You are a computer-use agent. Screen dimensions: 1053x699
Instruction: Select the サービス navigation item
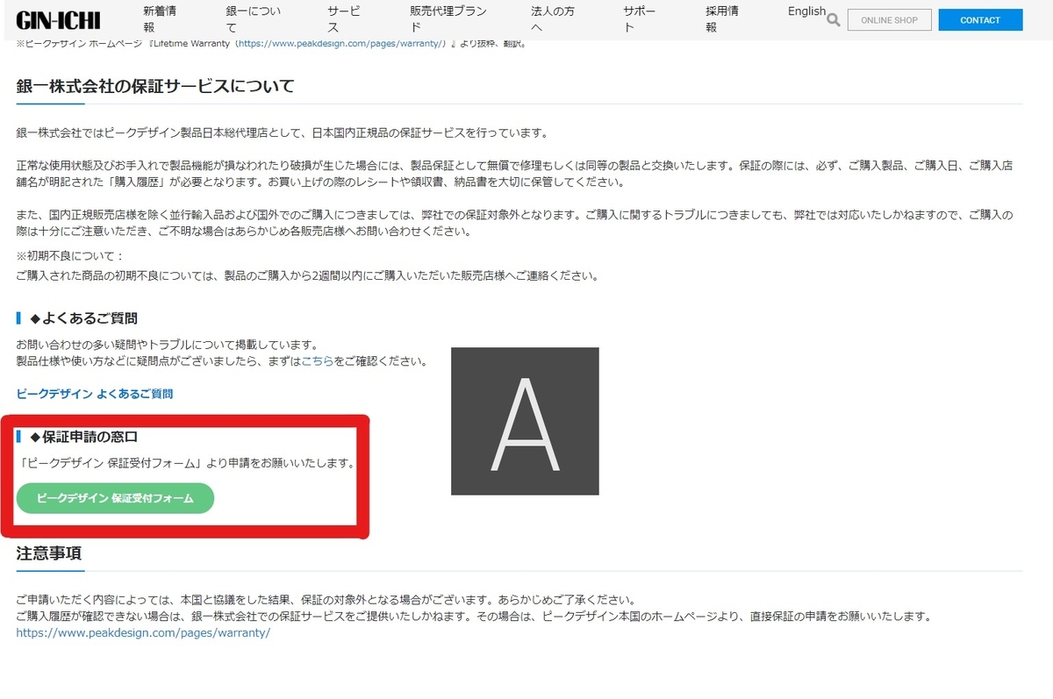[344, 18]
